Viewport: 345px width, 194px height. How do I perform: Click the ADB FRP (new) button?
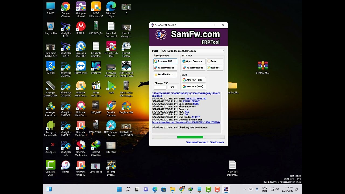pos(194,86)
